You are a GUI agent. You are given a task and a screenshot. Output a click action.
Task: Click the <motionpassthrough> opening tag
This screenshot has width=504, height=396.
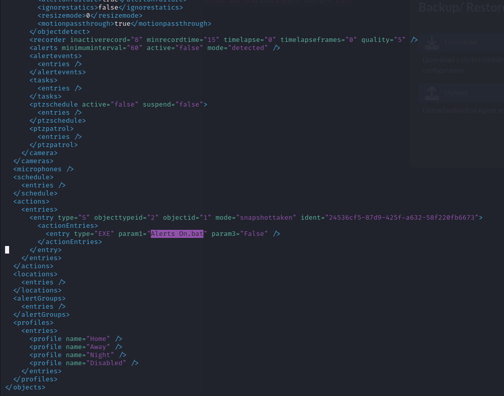point(76,23)
